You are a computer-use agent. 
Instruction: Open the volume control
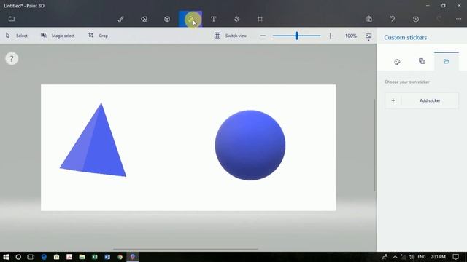(412, 257)
